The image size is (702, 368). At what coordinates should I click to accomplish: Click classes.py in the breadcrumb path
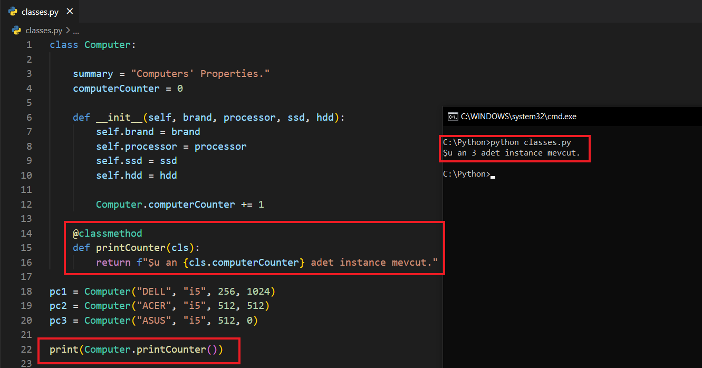pyautogui.click(x=44, y=31)
